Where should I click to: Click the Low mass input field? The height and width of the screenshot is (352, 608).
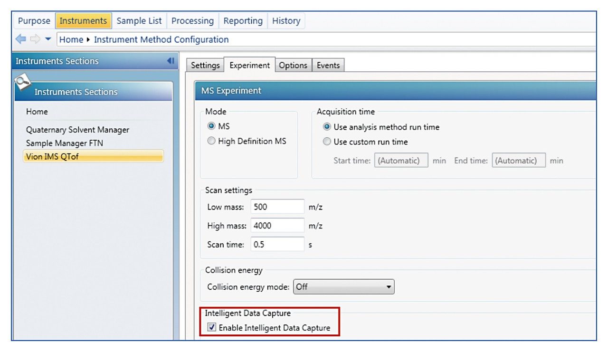point(277,207)
